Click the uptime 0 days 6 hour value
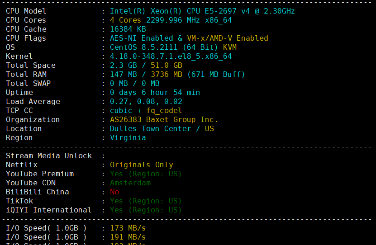This screenshot has width=376, height=245. [155, 92]
